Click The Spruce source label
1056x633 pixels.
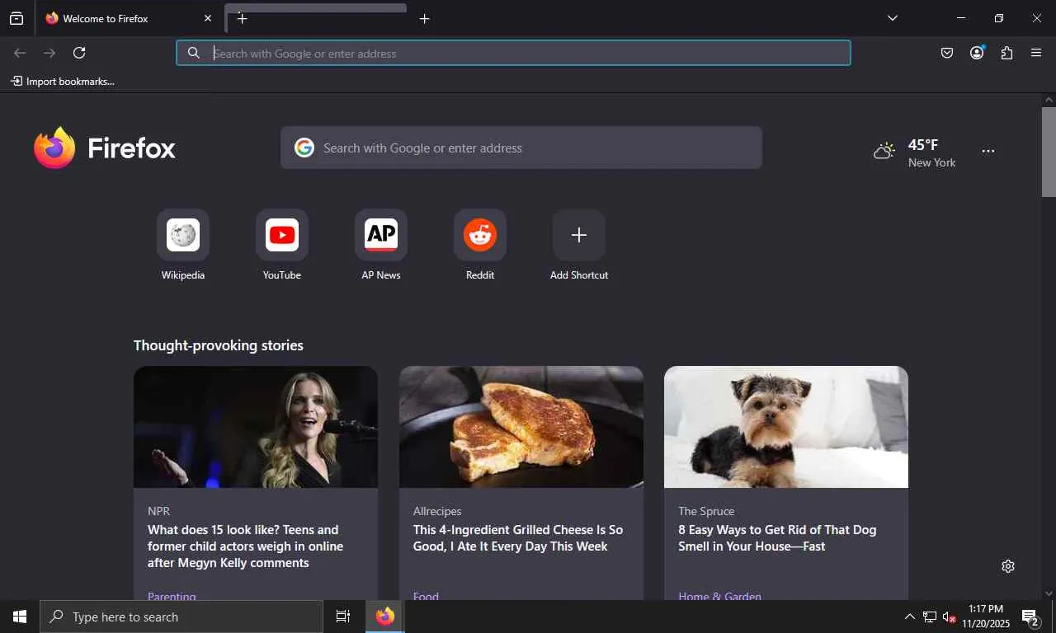(x=706, y=511)
